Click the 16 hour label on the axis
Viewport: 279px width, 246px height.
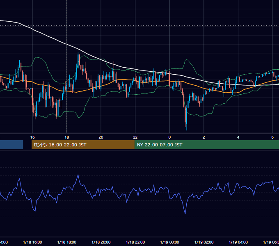pos(32,137)
